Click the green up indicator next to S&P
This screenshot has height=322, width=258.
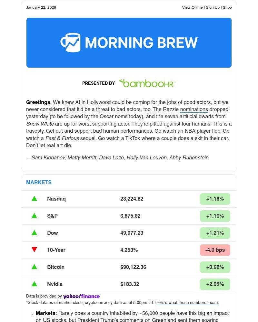pyautogui.click(x=35, y=216)
